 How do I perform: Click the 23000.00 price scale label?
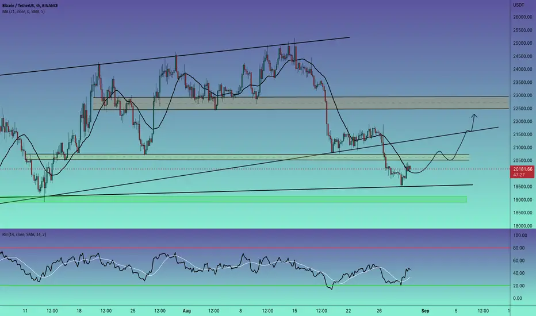523,95
